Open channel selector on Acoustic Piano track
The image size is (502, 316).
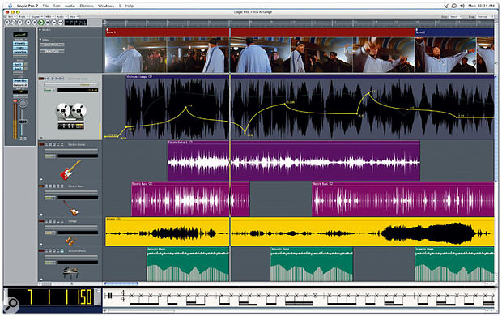[x=70, y=257]
